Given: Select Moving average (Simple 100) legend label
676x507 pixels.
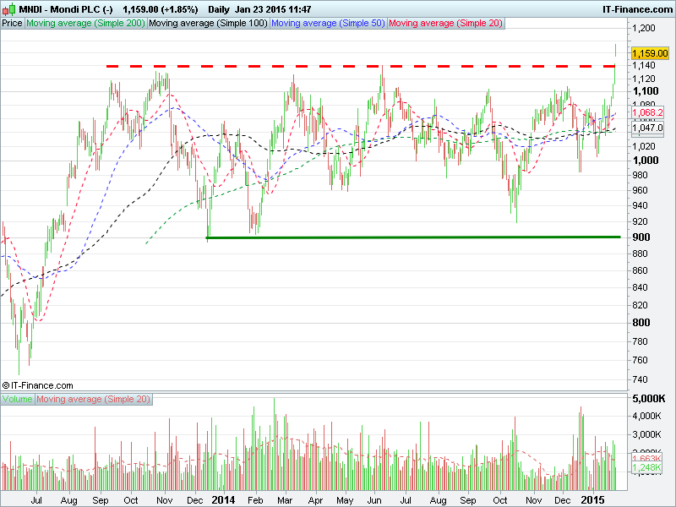Looking at the screenshot, I should click(208, 24).
